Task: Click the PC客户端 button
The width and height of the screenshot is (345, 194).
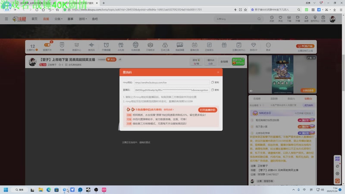Action: (305, 46)
